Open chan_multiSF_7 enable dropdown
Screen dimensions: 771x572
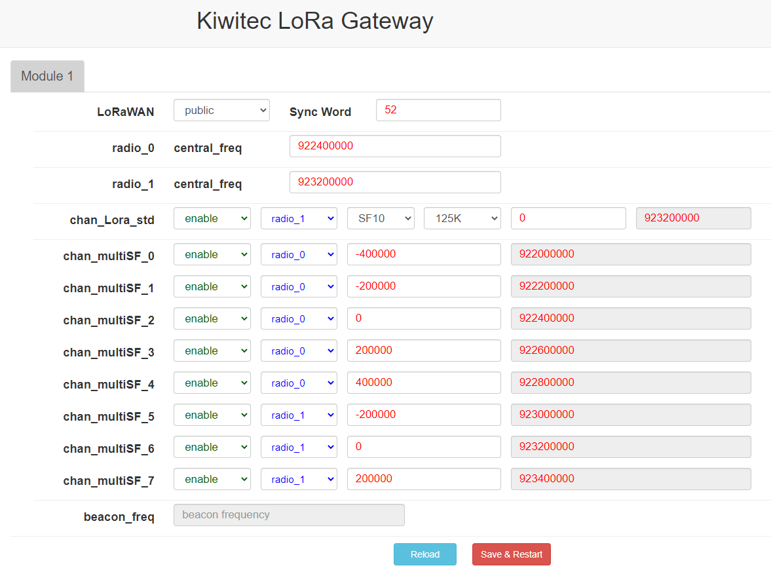[212, 479]
